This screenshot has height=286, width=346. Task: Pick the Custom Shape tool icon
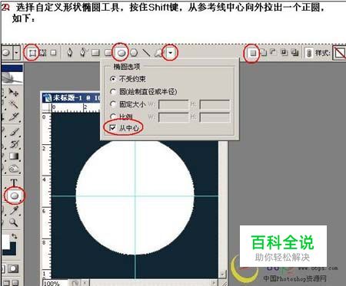click(x=158, y=53)
